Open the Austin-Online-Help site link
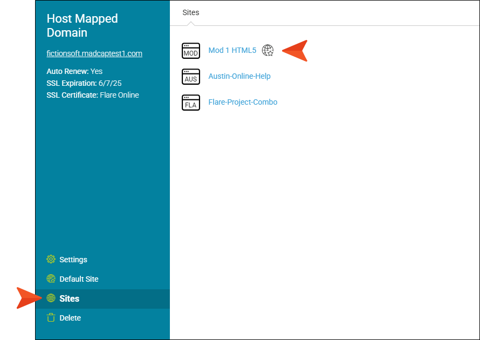Image resolution: width=480 pixels, height=340 pixels. tap(239, 76)
